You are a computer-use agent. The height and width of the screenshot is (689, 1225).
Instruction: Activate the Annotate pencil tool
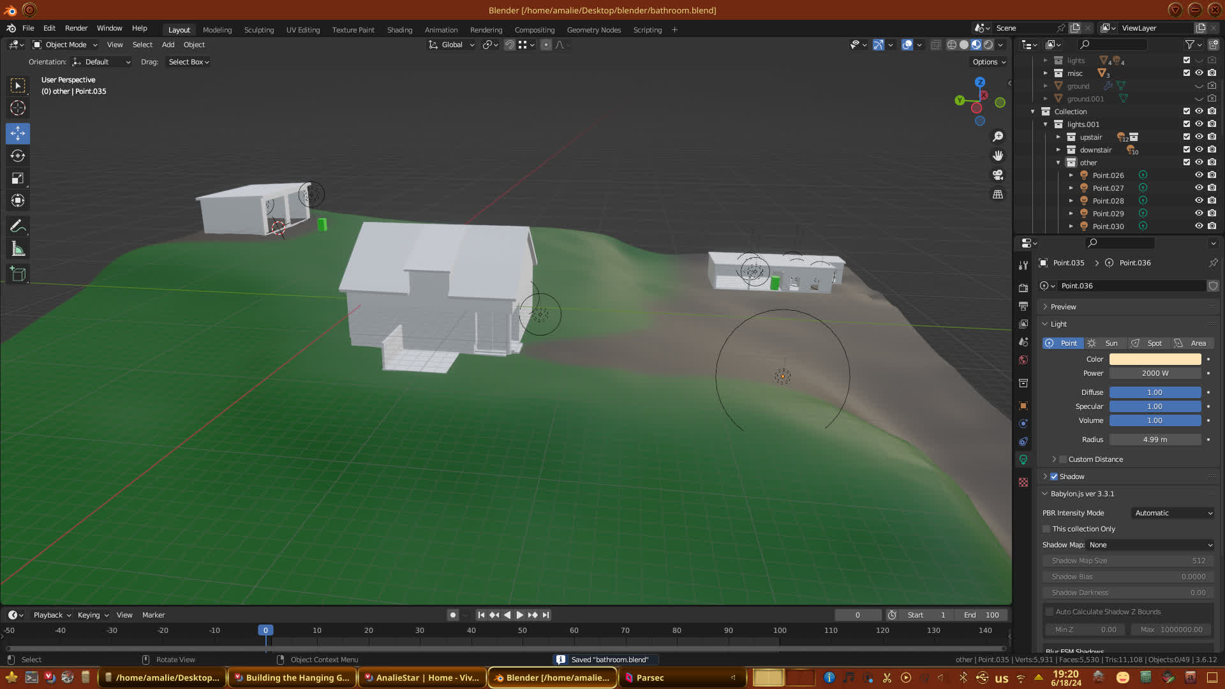(18, 226)
